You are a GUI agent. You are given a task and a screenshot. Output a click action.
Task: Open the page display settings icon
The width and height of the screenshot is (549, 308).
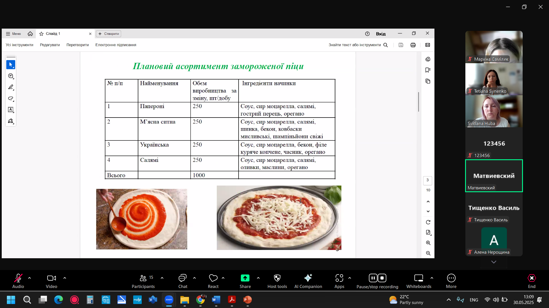(x=428, y=233)
